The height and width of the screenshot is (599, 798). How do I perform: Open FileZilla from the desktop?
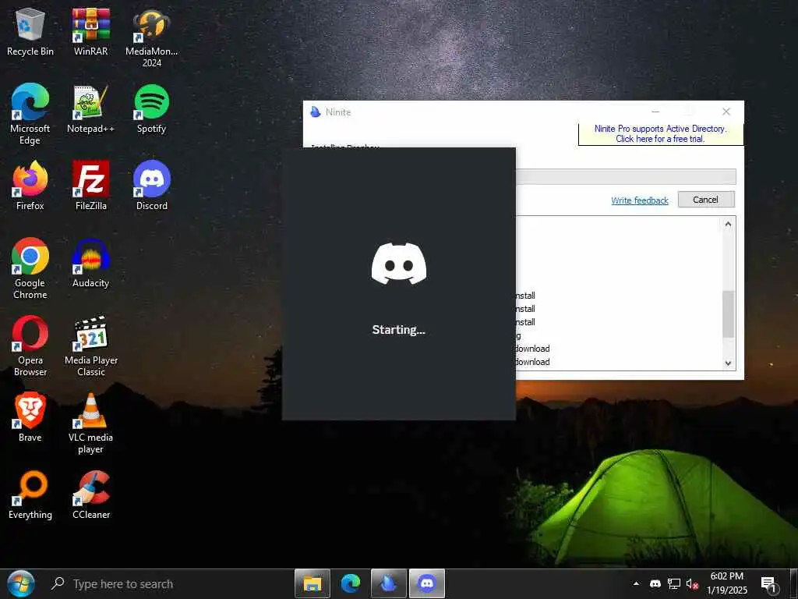tap(90, 186)
